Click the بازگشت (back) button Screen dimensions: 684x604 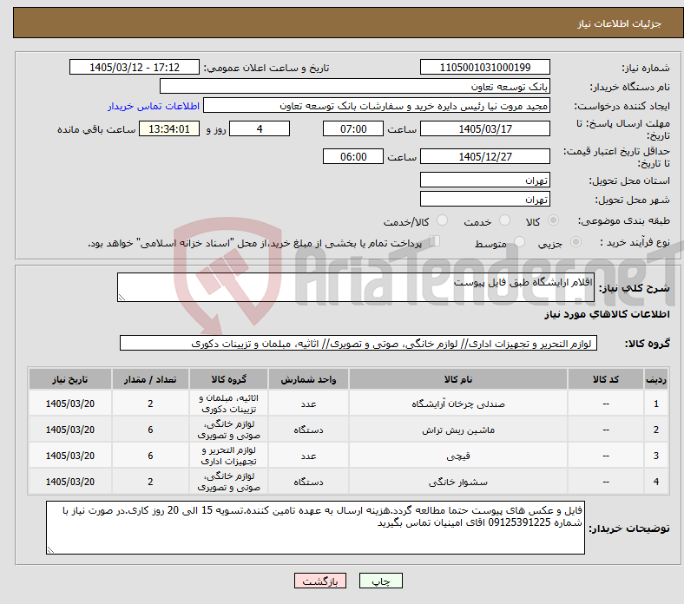coord(319,581)
